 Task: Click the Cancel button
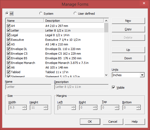113,122
